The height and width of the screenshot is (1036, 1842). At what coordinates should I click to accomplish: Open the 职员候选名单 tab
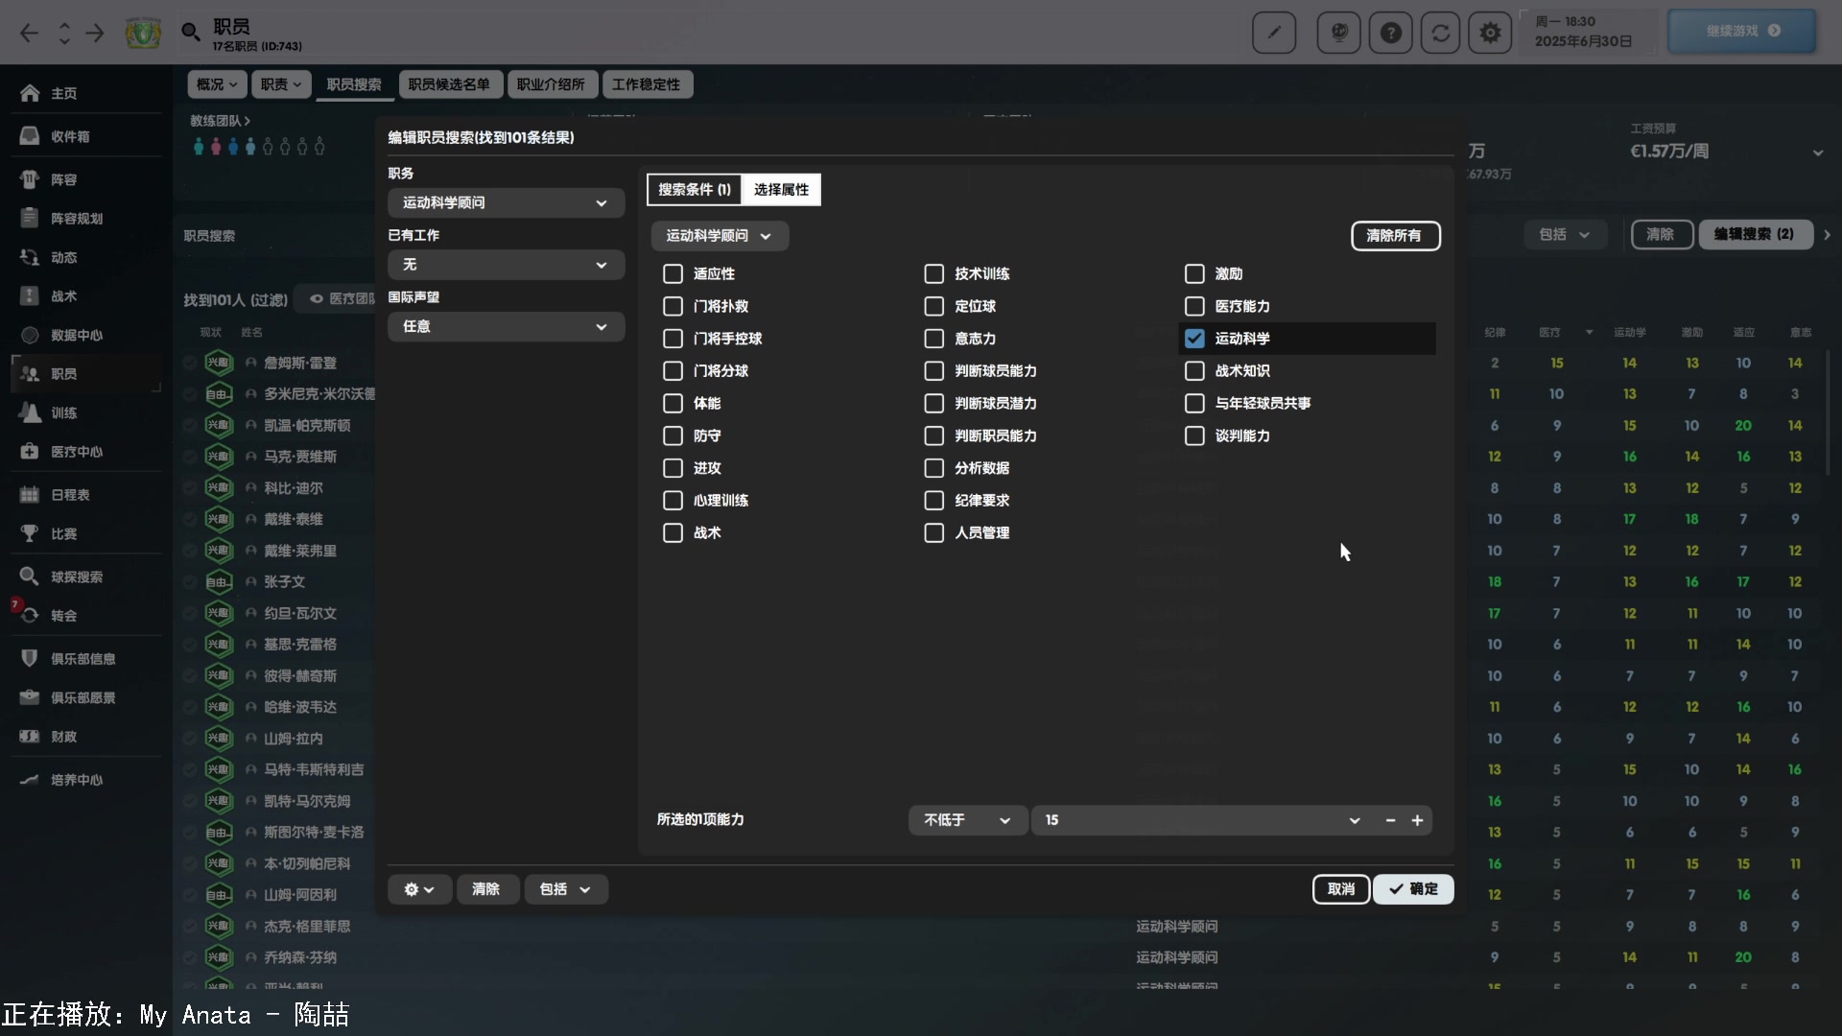[x=449, y=84]
